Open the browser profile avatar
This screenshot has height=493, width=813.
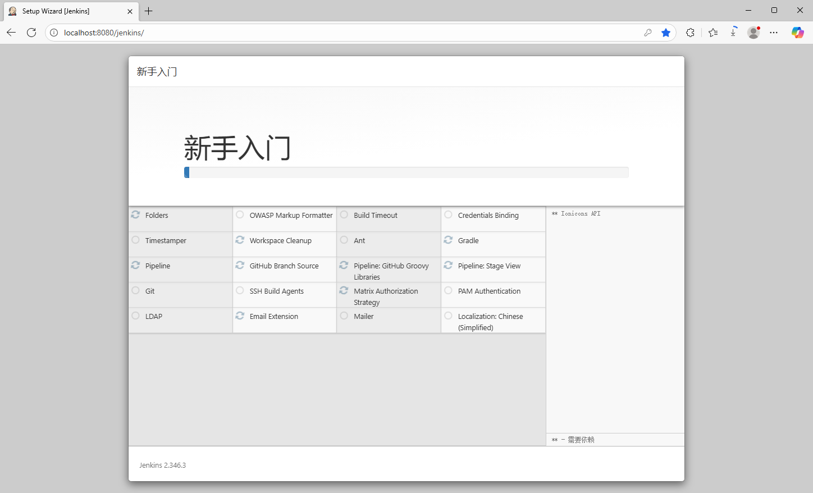pyautogui.click(x=753, y=33)
